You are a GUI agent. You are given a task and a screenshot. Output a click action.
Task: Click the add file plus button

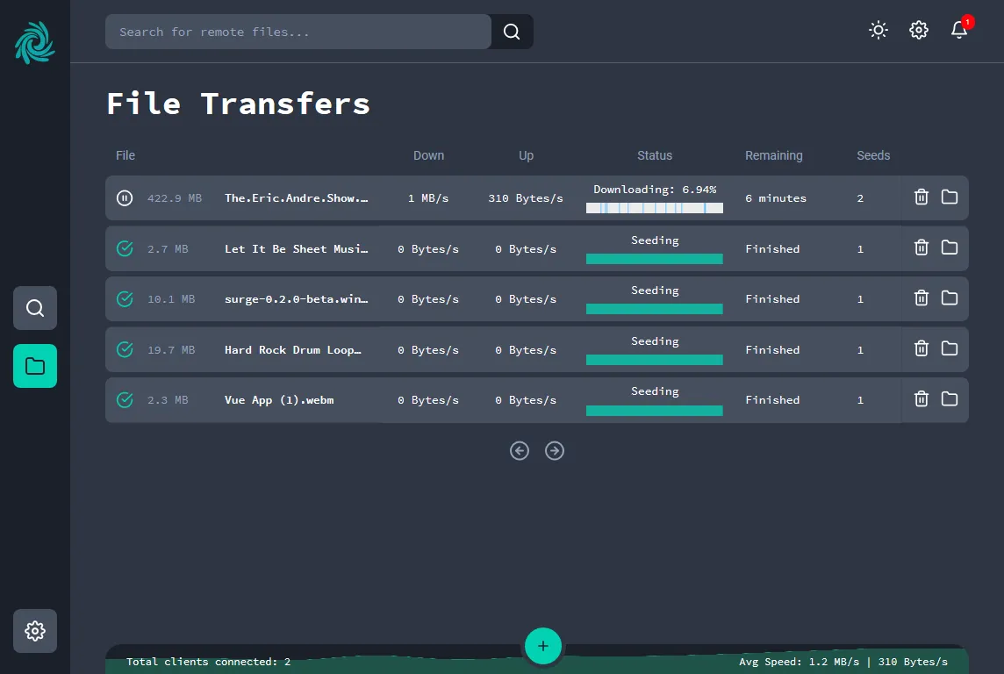coord(543,646)
